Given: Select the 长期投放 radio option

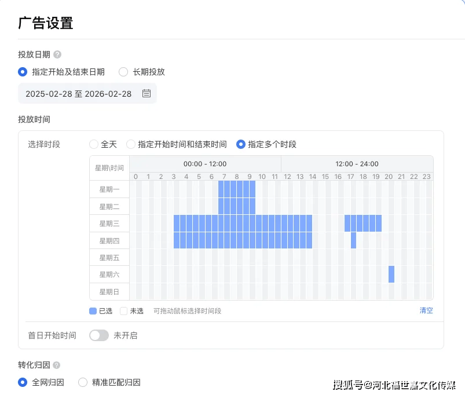Looking at the screenshot, I should pos(123,72).
